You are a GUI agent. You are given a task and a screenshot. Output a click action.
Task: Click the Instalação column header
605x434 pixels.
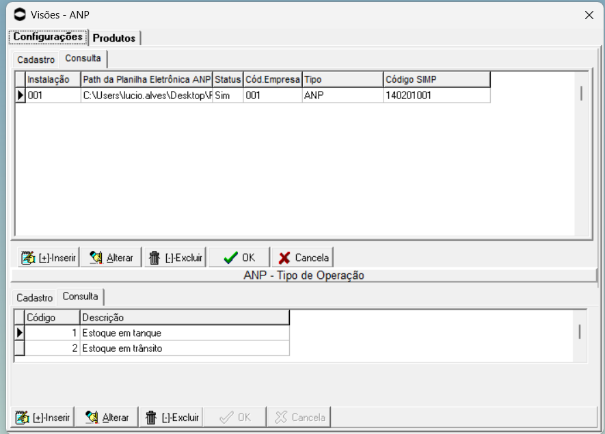pyautogui.click(x=53, y=79)
